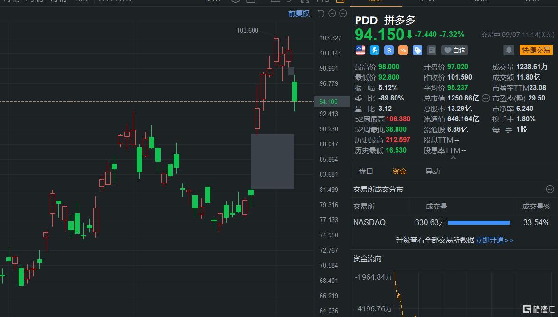Open the gray note icon
The width and height of the screenshot is (558, 317).
[x=431, y=50]
